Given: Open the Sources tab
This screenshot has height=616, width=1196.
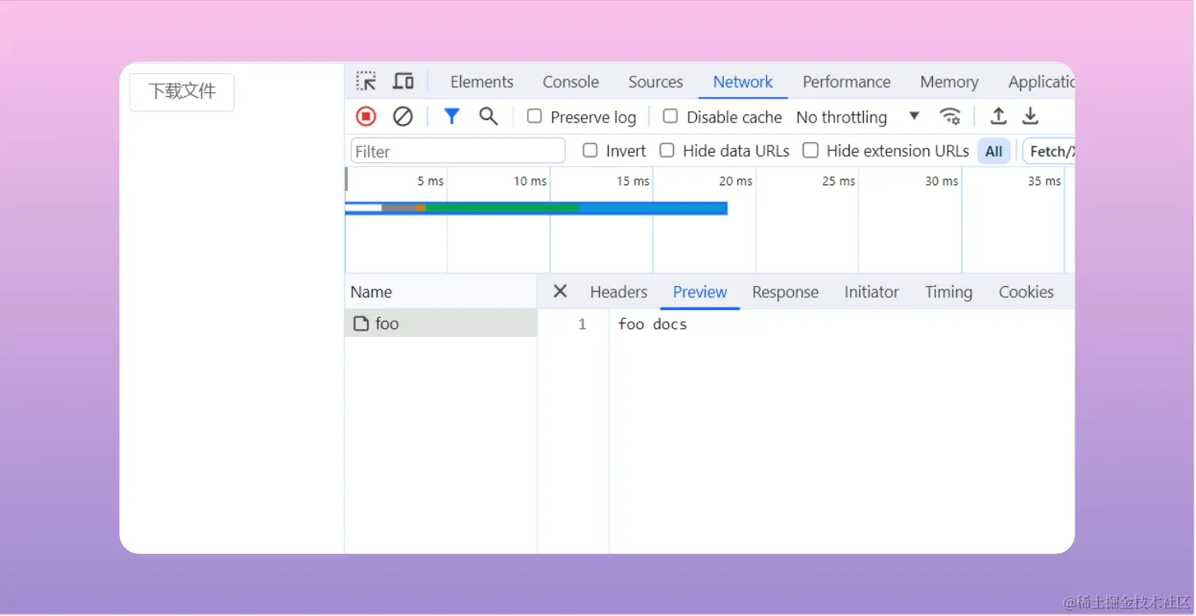Looking at the screenshot, I should [656, 82].
